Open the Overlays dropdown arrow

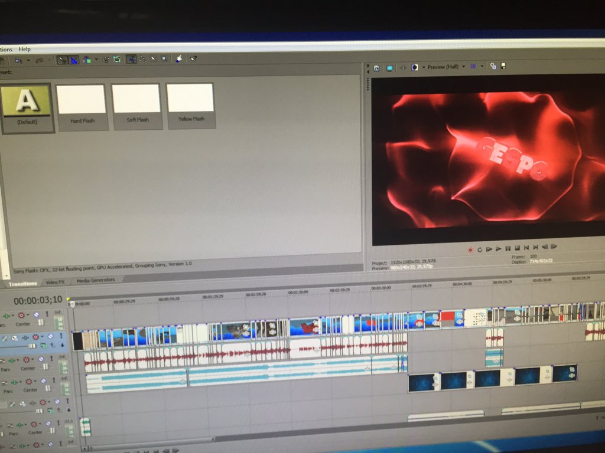pos(482,66)
